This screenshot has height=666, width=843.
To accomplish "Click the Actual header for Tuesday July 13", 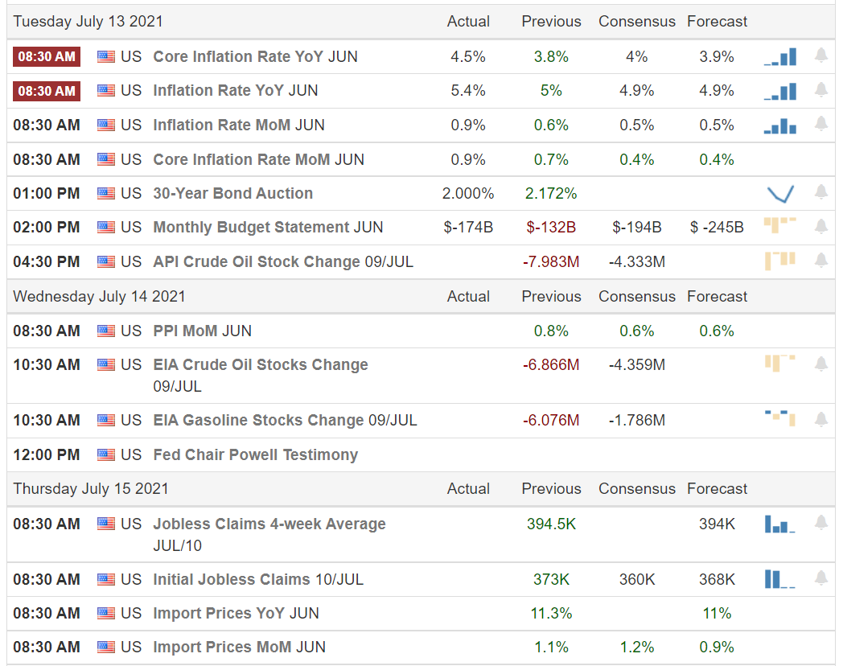I will pos(468,22).
